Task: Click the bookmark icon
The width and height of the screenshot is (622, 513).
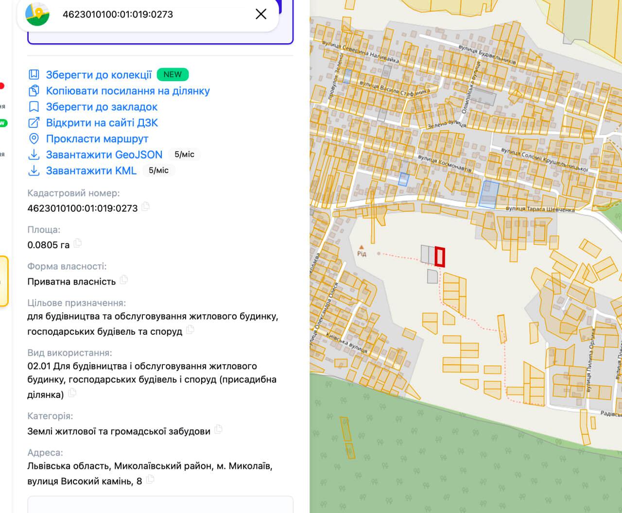Action: pyautogui.click(x=34, y=107)
